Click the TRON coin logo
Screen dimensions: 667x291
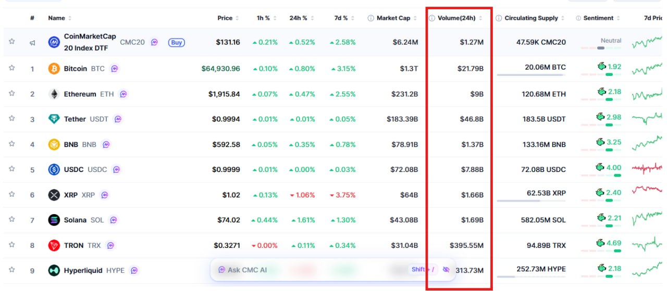(x=54, y=245)
